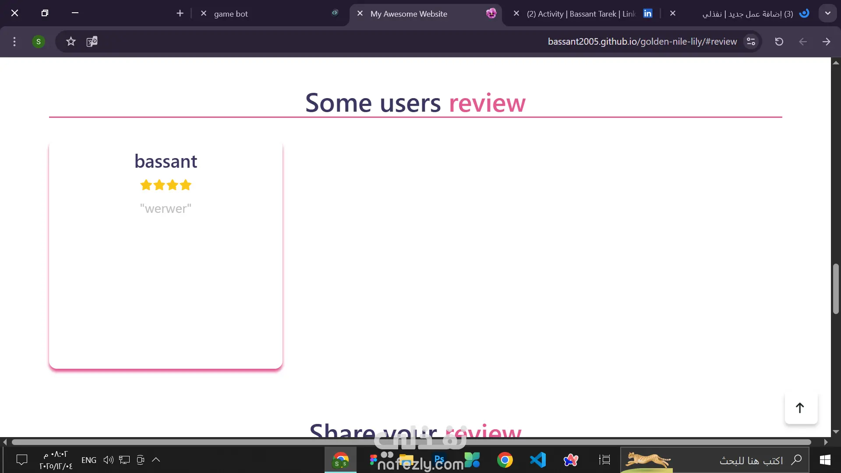Switch the ENG language indicator
Viewport: 841px width, 473px height.
click(89, 460)
